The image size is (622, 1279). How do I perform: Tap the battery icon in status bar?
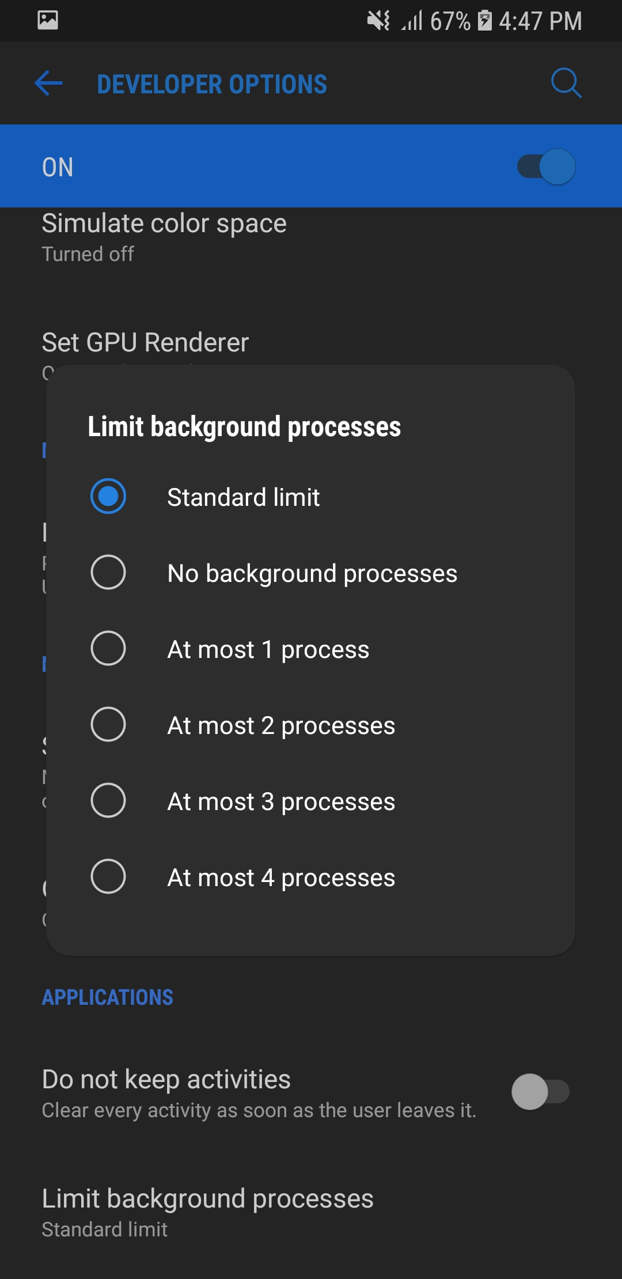pyautogui.click(x=486, y=21)
